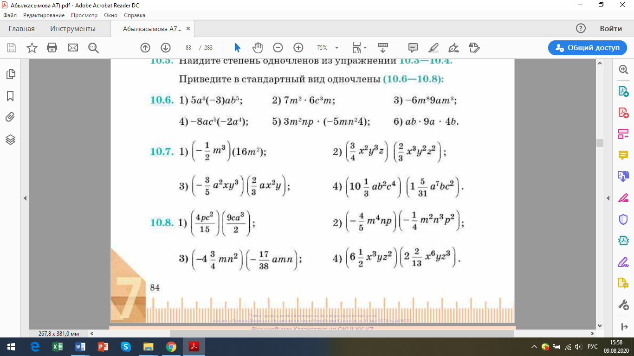The width and height of the screenshot is (634, 356).
Task: Open Google Chrome from the taskbar
Action: point(171,347)
